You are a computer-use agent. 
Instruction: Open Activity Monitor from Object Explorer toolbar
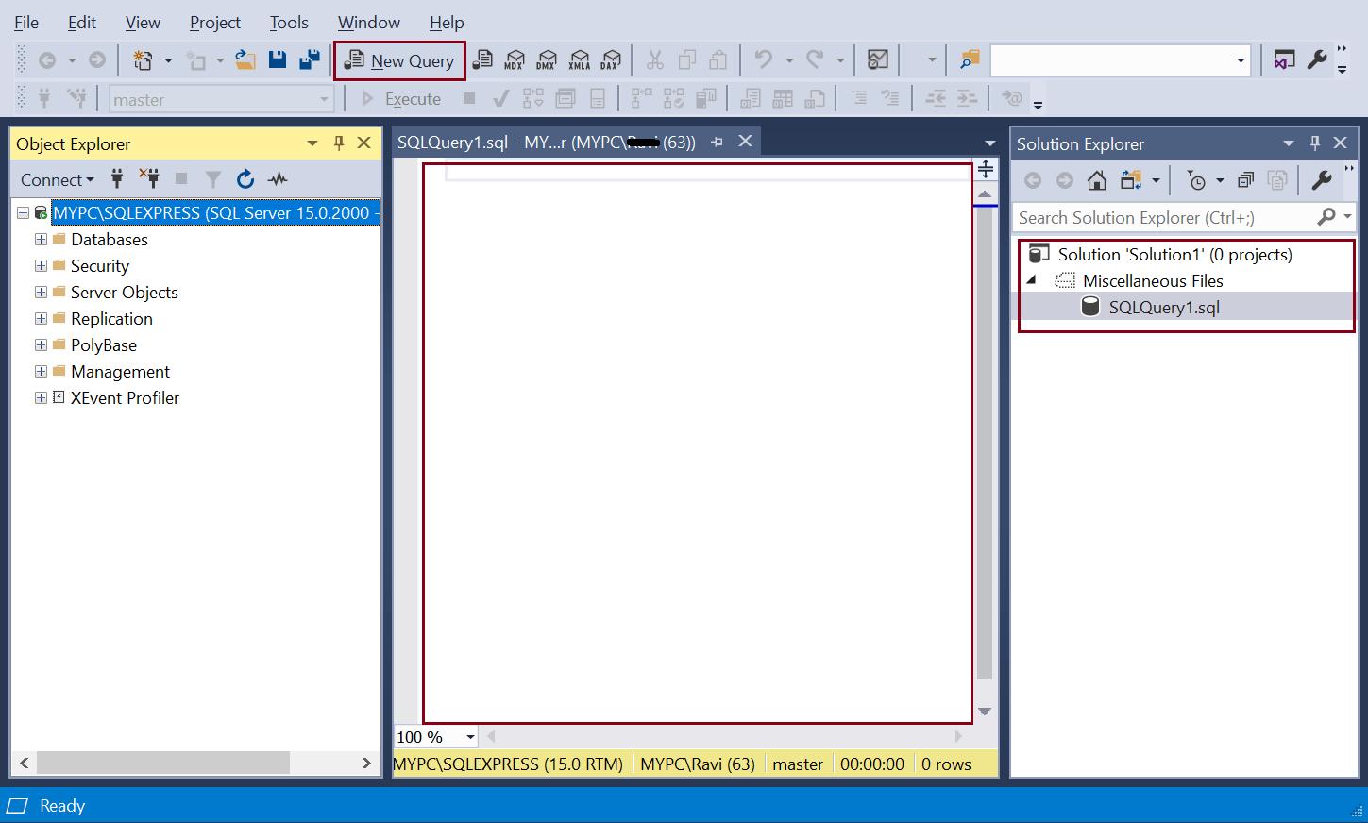(x=278, y=178)
